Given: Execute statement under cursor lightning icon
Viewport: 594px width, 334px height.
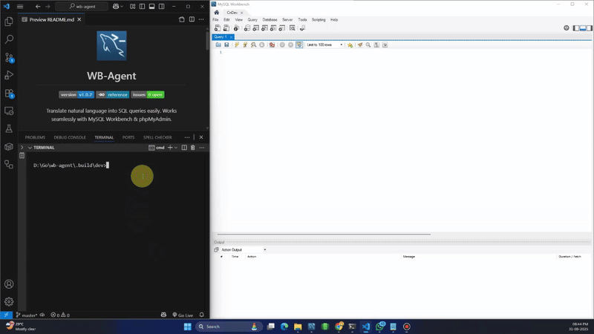Looking at the screenshot, I should tap(245, 45).
